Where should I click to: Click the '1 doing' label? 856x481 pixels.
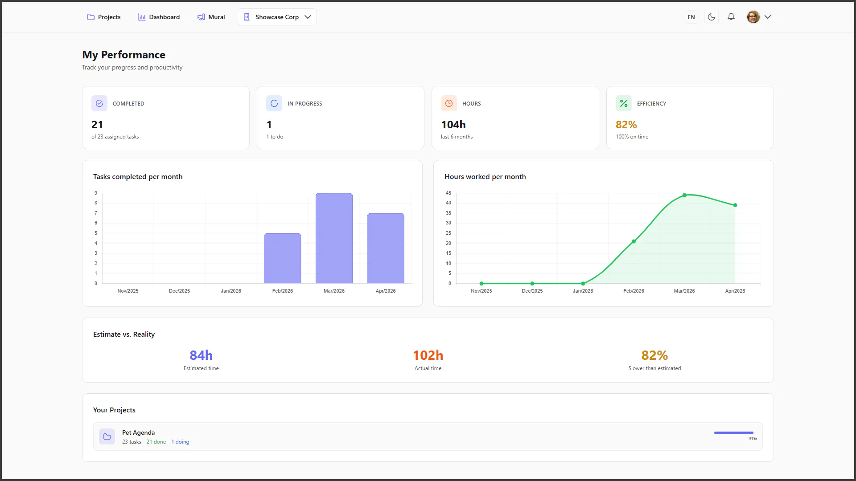click(x=180, y=442)
